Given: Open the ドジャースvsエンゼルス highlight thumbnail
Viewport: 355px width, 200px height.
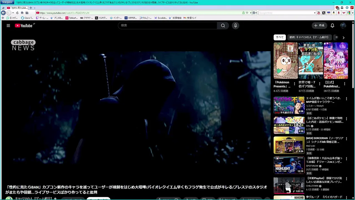Looking at the screenshot, I should [289, 165].
